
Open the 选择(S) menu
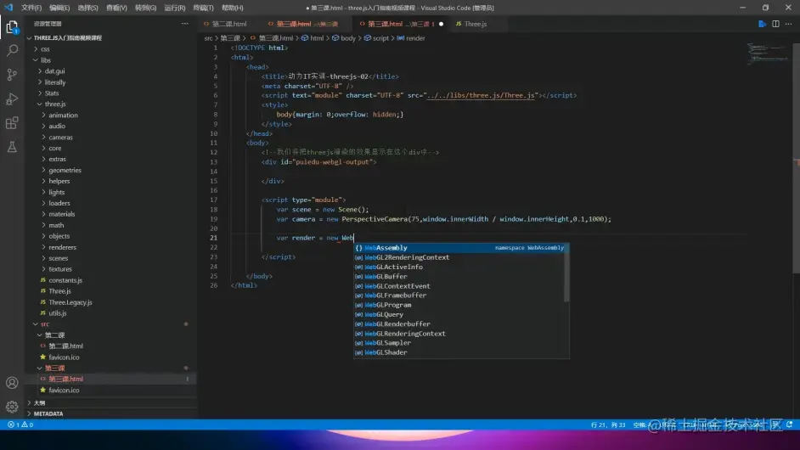coord(87,8)
